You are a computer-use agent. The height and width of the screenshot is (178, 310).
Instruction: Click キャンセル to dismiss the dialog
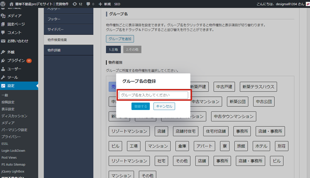164,106
